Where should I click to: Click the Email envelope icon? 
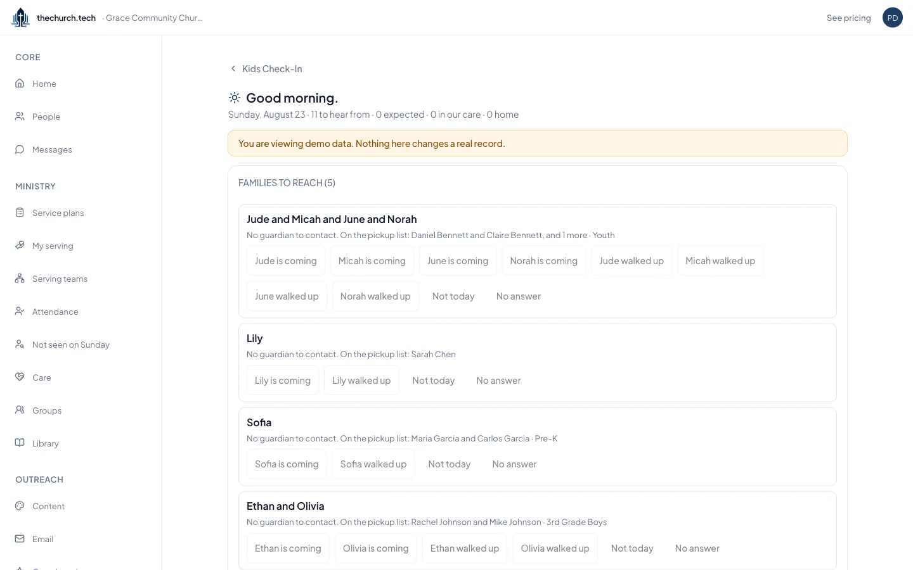tap(20, 538)
